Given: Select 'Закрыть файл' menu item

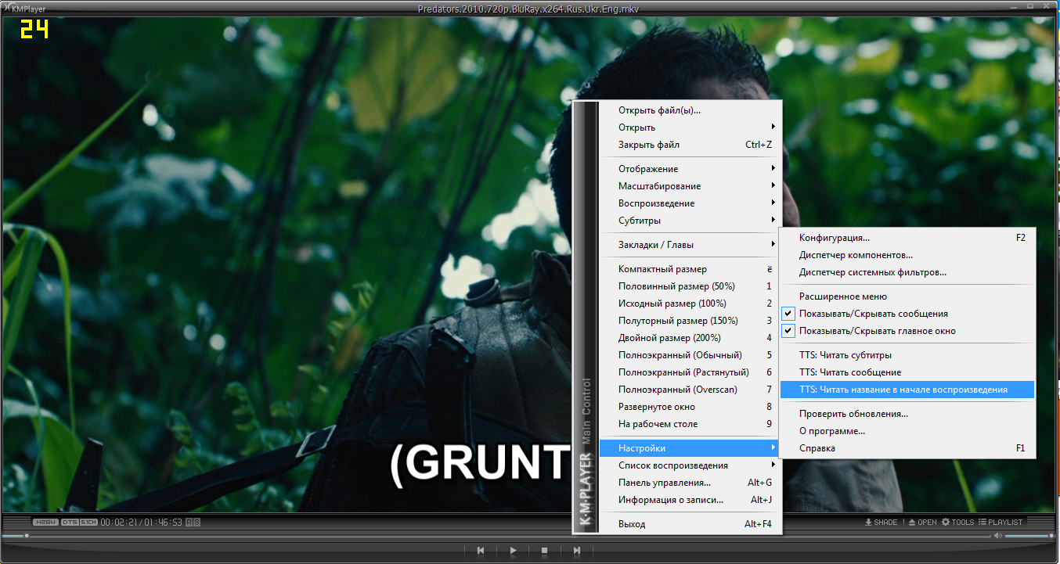Looking at the screenshot, I should (690, 145).
